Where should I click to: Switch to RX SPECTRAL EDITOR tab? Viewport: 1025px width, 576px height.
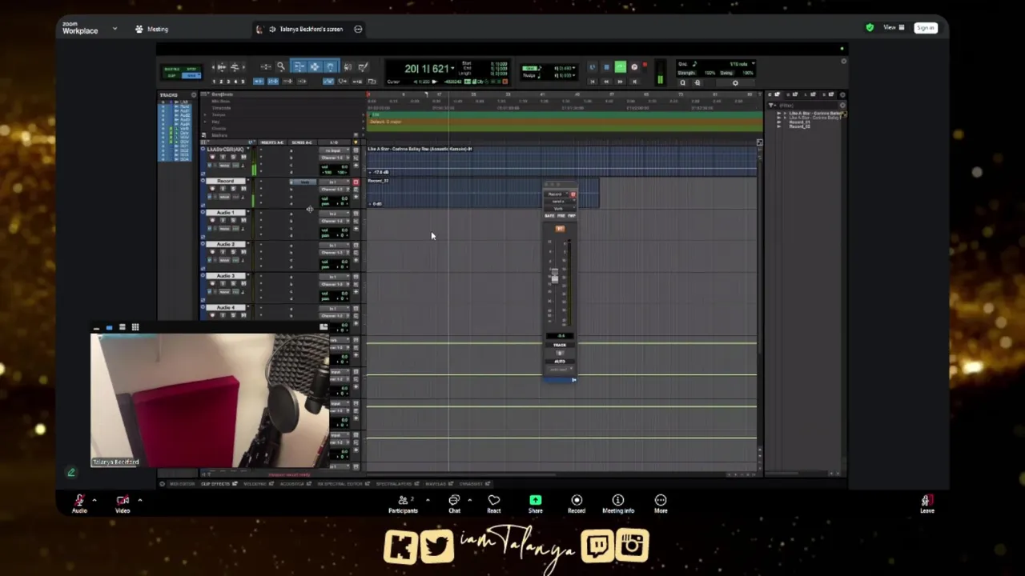click(x=340, y=484)
